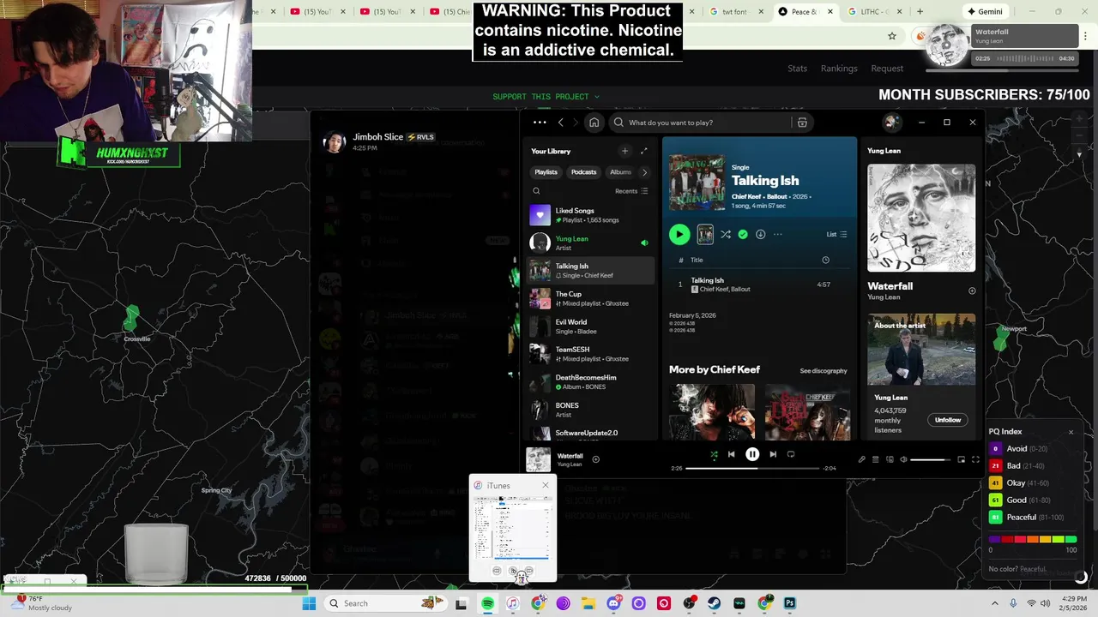Open BONES artist in library
1098x617 pixels.
click(590, 410)
